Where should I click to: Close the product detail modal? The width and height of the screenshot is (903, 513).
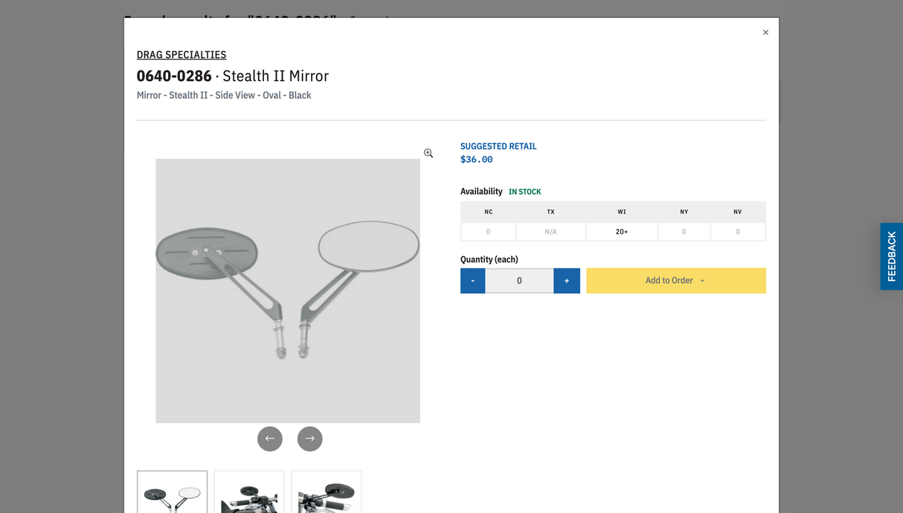pos(765,33)
